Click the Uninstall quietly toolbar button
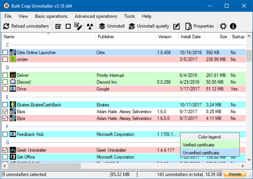The height and width of the screenshot is (179, 253). point(149,26)
